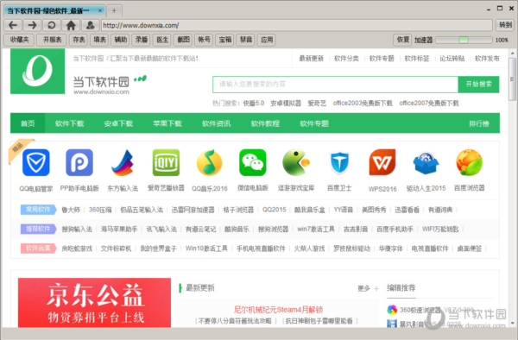Click the 加速器 speed slider handle
The height and width of the screenshot is (340, 518).
464,40
